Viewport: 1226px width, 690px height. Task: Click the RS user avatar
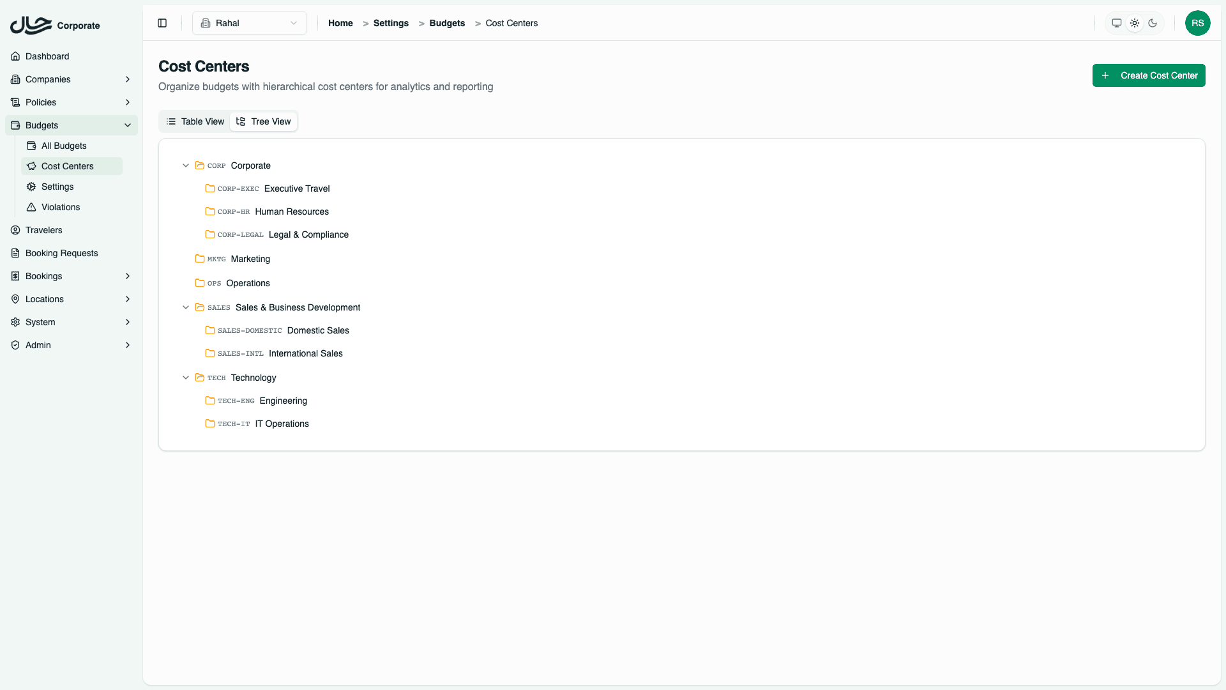1197,23
